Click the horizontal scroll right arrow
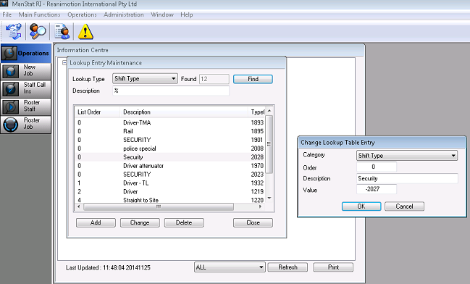Screen dimensions: 470x284 pos(260,206)
